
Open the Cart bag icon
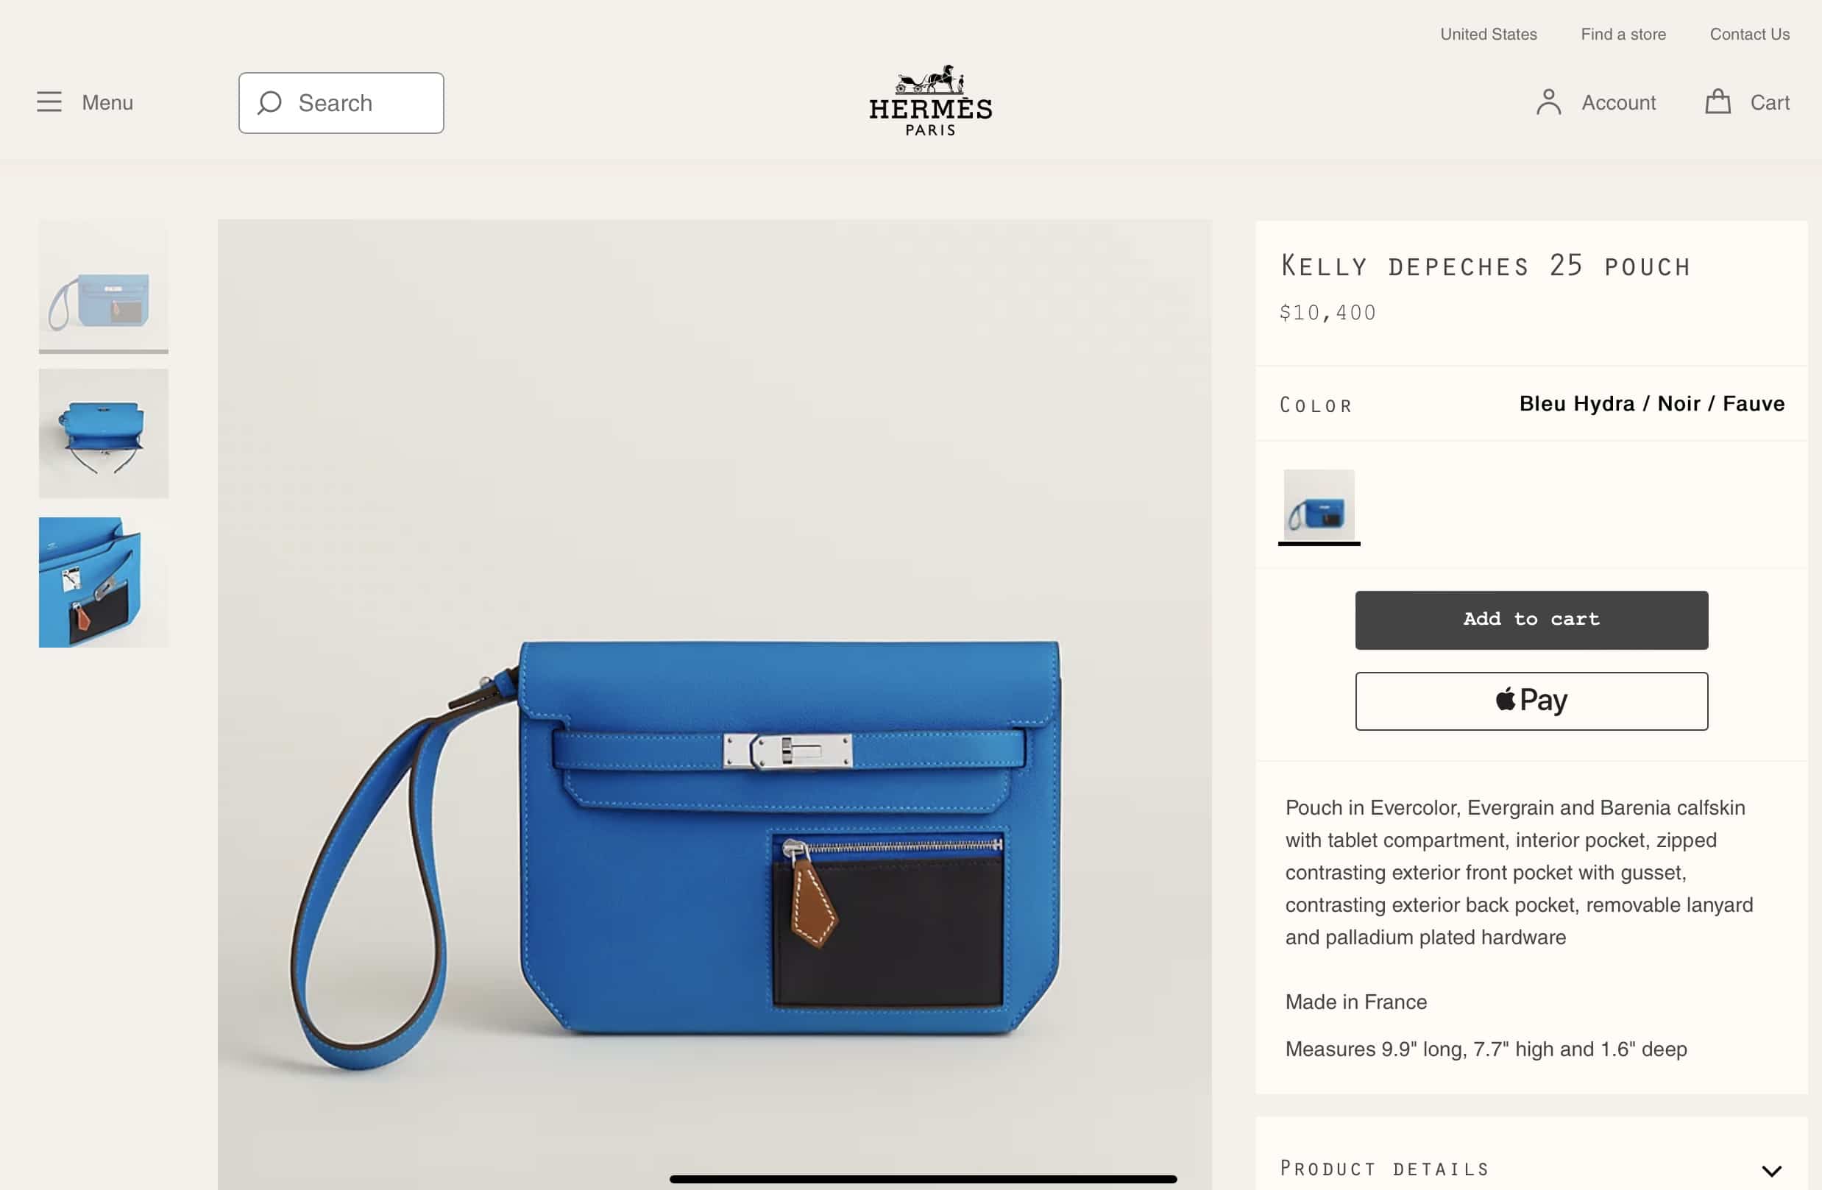pyautogui.click(x=1718, y=102)
